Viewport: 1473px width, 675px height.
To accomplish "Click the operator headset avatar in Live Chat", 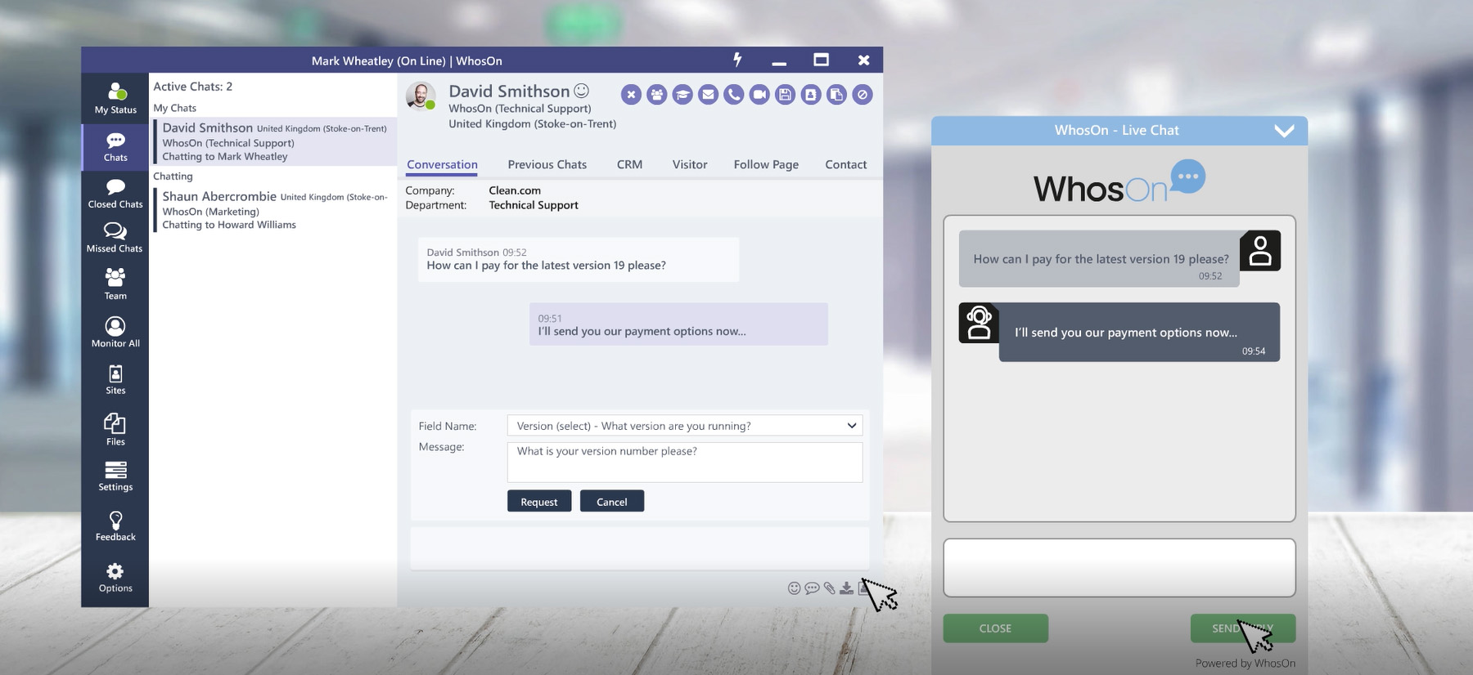I will pos(979,323).
